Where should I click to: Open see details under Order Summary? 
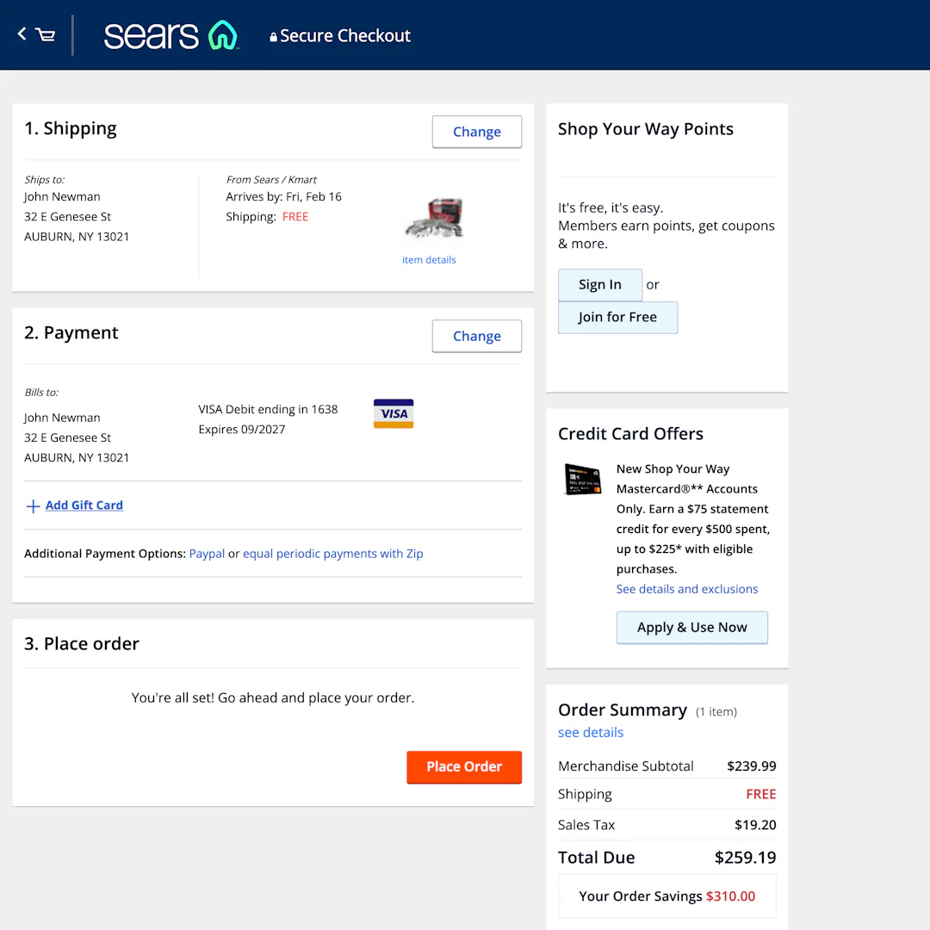[x=590, y=733]
